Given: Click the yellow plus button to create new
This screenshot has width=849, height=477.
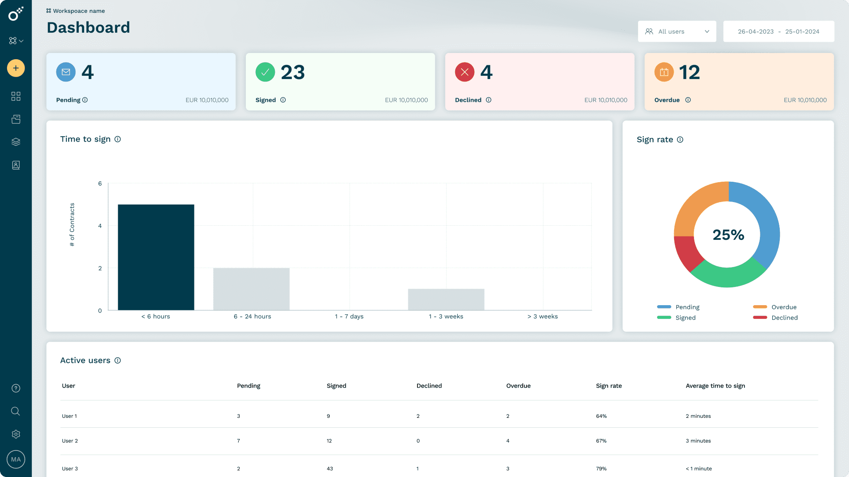Looking at the screenshot, I should coord(16,68).
